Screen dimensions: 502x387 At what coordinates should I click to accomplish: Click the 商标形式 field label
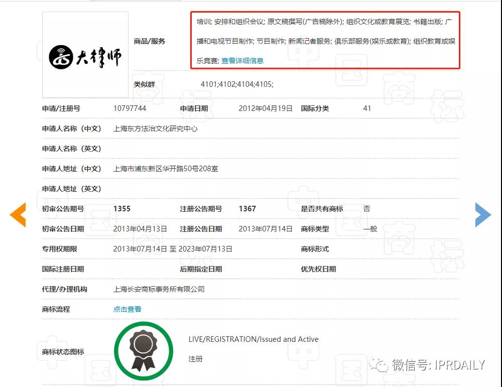tap(315, 249)
